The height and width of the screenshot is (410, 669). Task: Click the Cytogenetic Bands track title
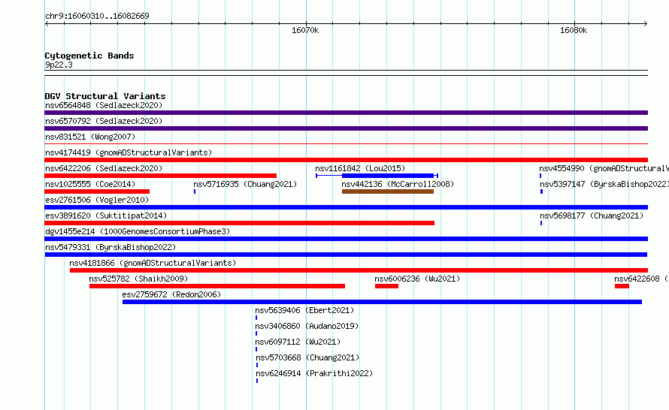89,56
